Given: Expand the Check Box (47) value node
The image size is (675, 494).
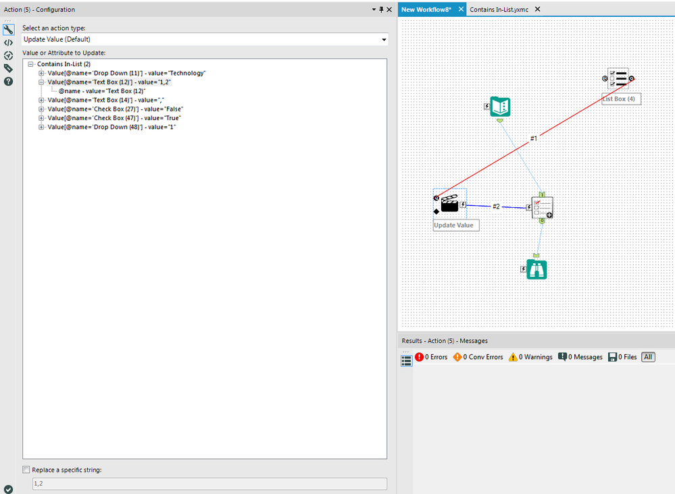Looking at the screenshot, I should (x=41, y=118).
